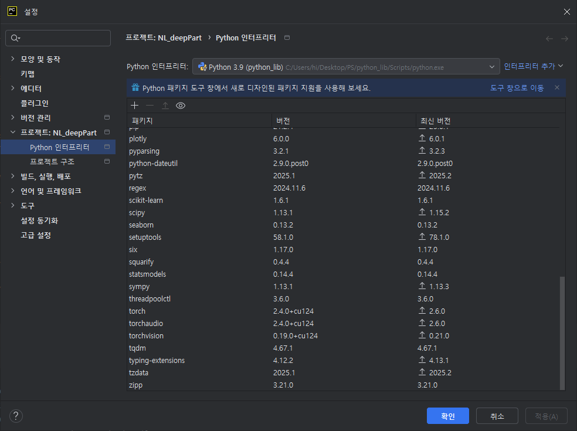Screen dimensions: 577x431
Task: Select squarify package row
Action: tap(344, 262)
